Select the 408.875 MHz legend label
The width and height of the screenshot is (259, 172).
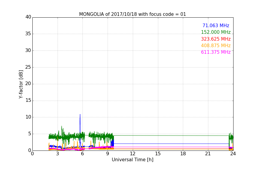216,45
